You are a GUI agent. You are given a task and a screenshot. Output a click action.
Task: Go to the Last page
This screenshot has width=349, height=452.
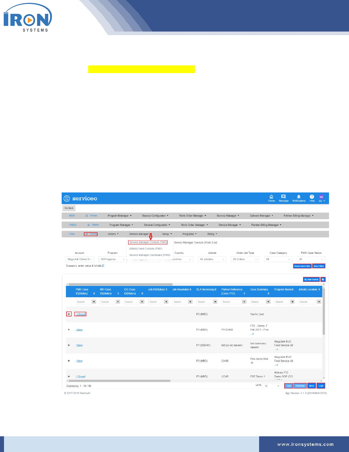coord(321,386)
